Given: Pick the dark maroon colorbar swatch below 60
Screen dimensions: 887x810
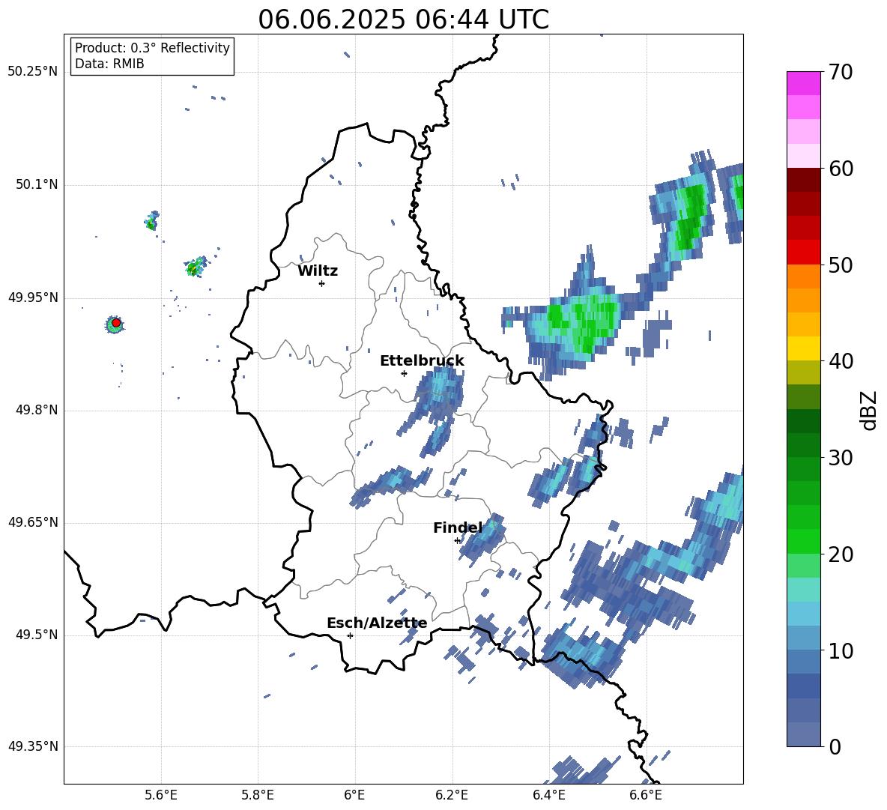Looking at the screenshot, I should pyautogui.click(x=803, y=180).
